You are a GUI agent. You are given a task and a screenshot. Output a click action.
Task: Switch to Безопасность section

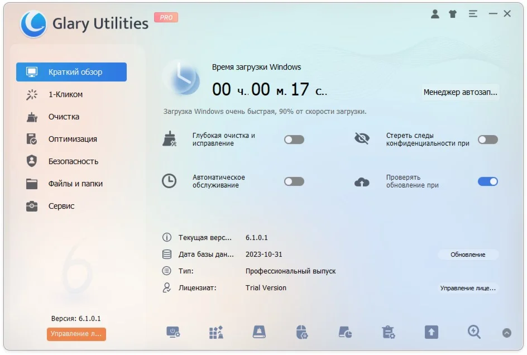(71, 161)
